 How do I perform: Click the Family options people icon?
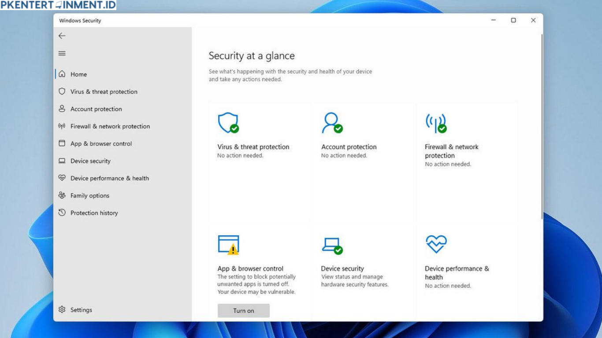point(62,195)
